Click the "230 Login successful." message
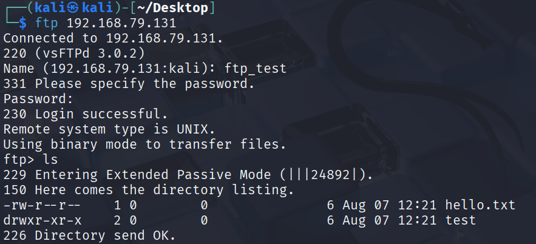 [85, 114]
